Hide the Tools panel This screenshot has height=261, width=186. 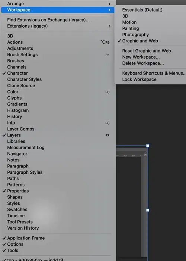pyautogui.click(x=4, y=250)
